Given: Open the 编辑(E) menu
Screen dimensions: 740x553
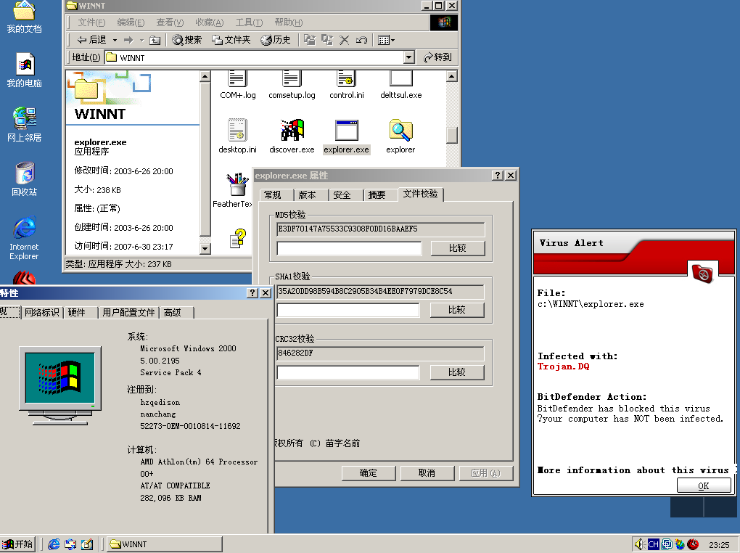Looking at the screenshot, I should [131, 22].
